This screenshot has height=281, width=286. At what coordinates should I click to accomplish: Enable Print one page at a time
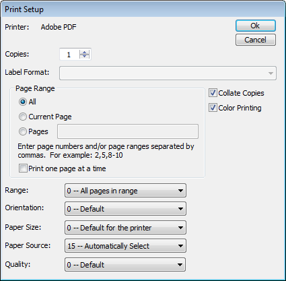click(23, 168)
